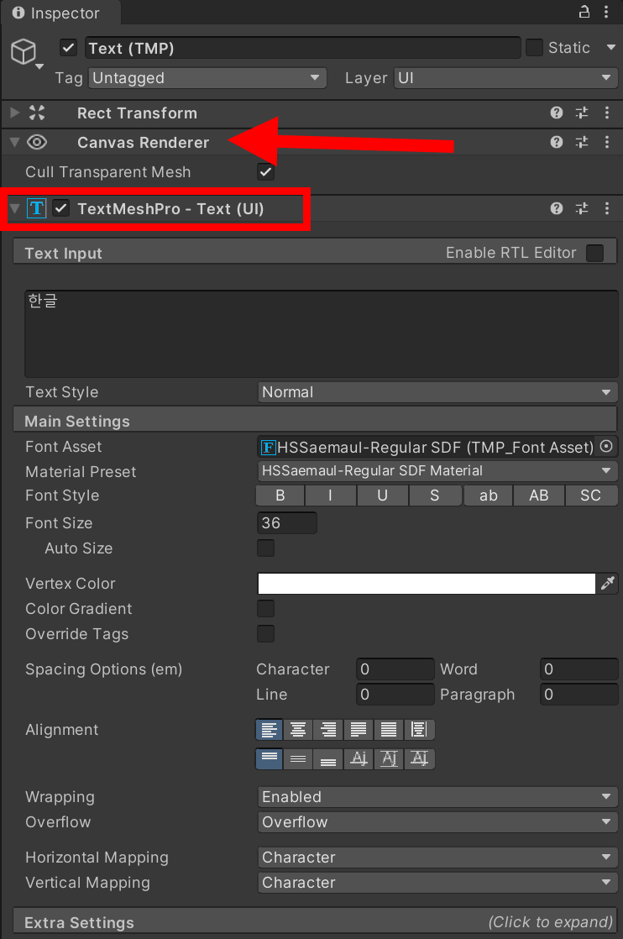Screen dimensions: 623x939
Task: Open TextMeshPro preset settings icon
Action: click(x=582, y=207)
